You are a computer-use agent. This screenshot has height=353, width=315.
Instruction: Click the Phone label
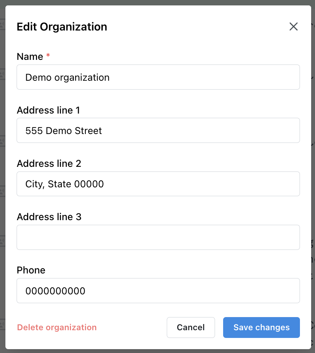pos(31,270)
